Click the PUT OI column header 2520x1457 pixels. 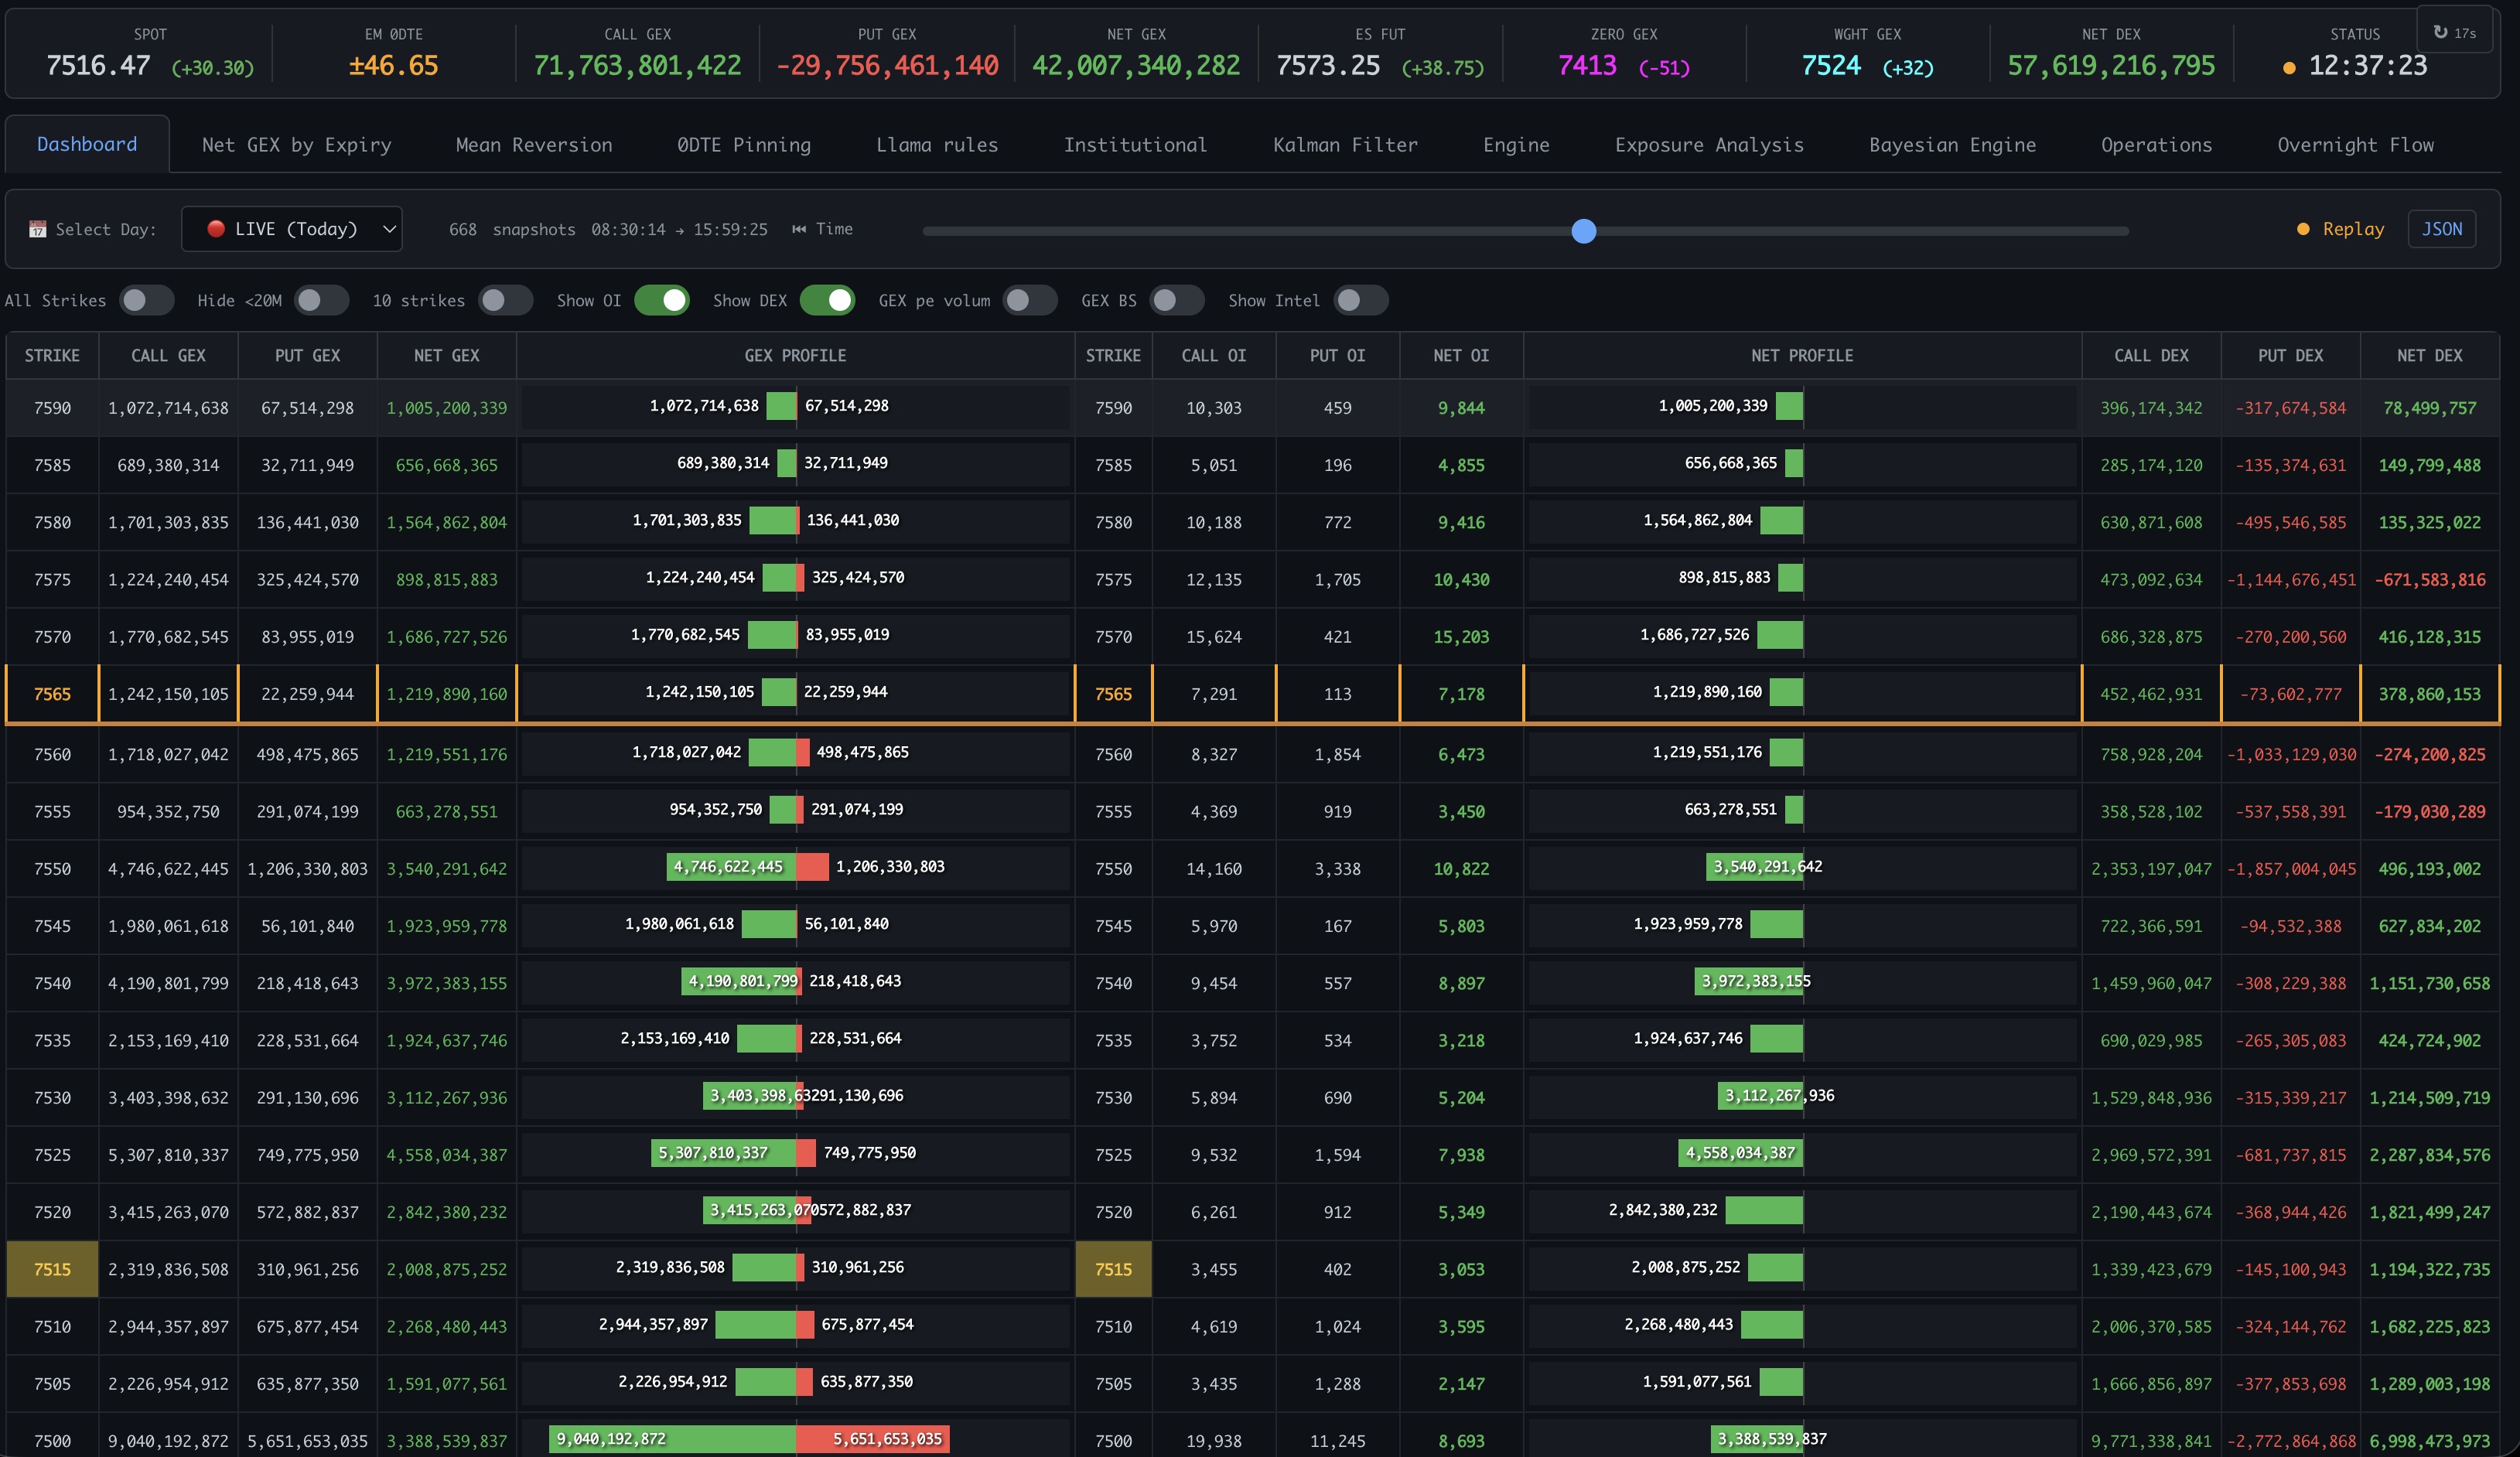(1337, 355)
